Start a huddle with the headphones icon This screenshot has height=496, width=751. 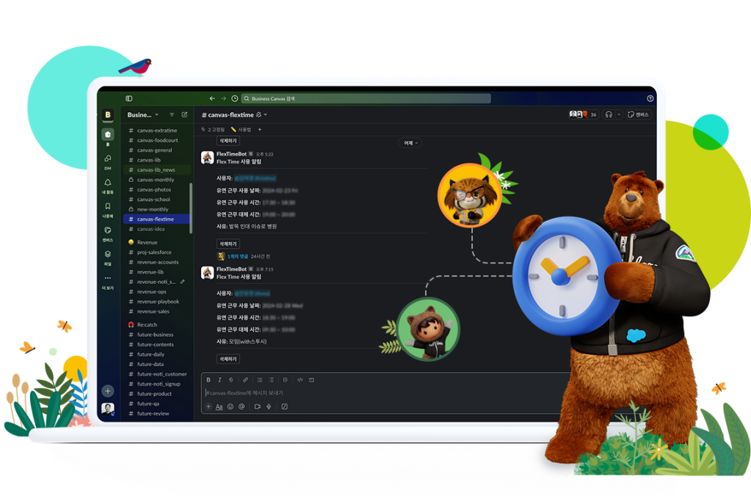(609, 114)
